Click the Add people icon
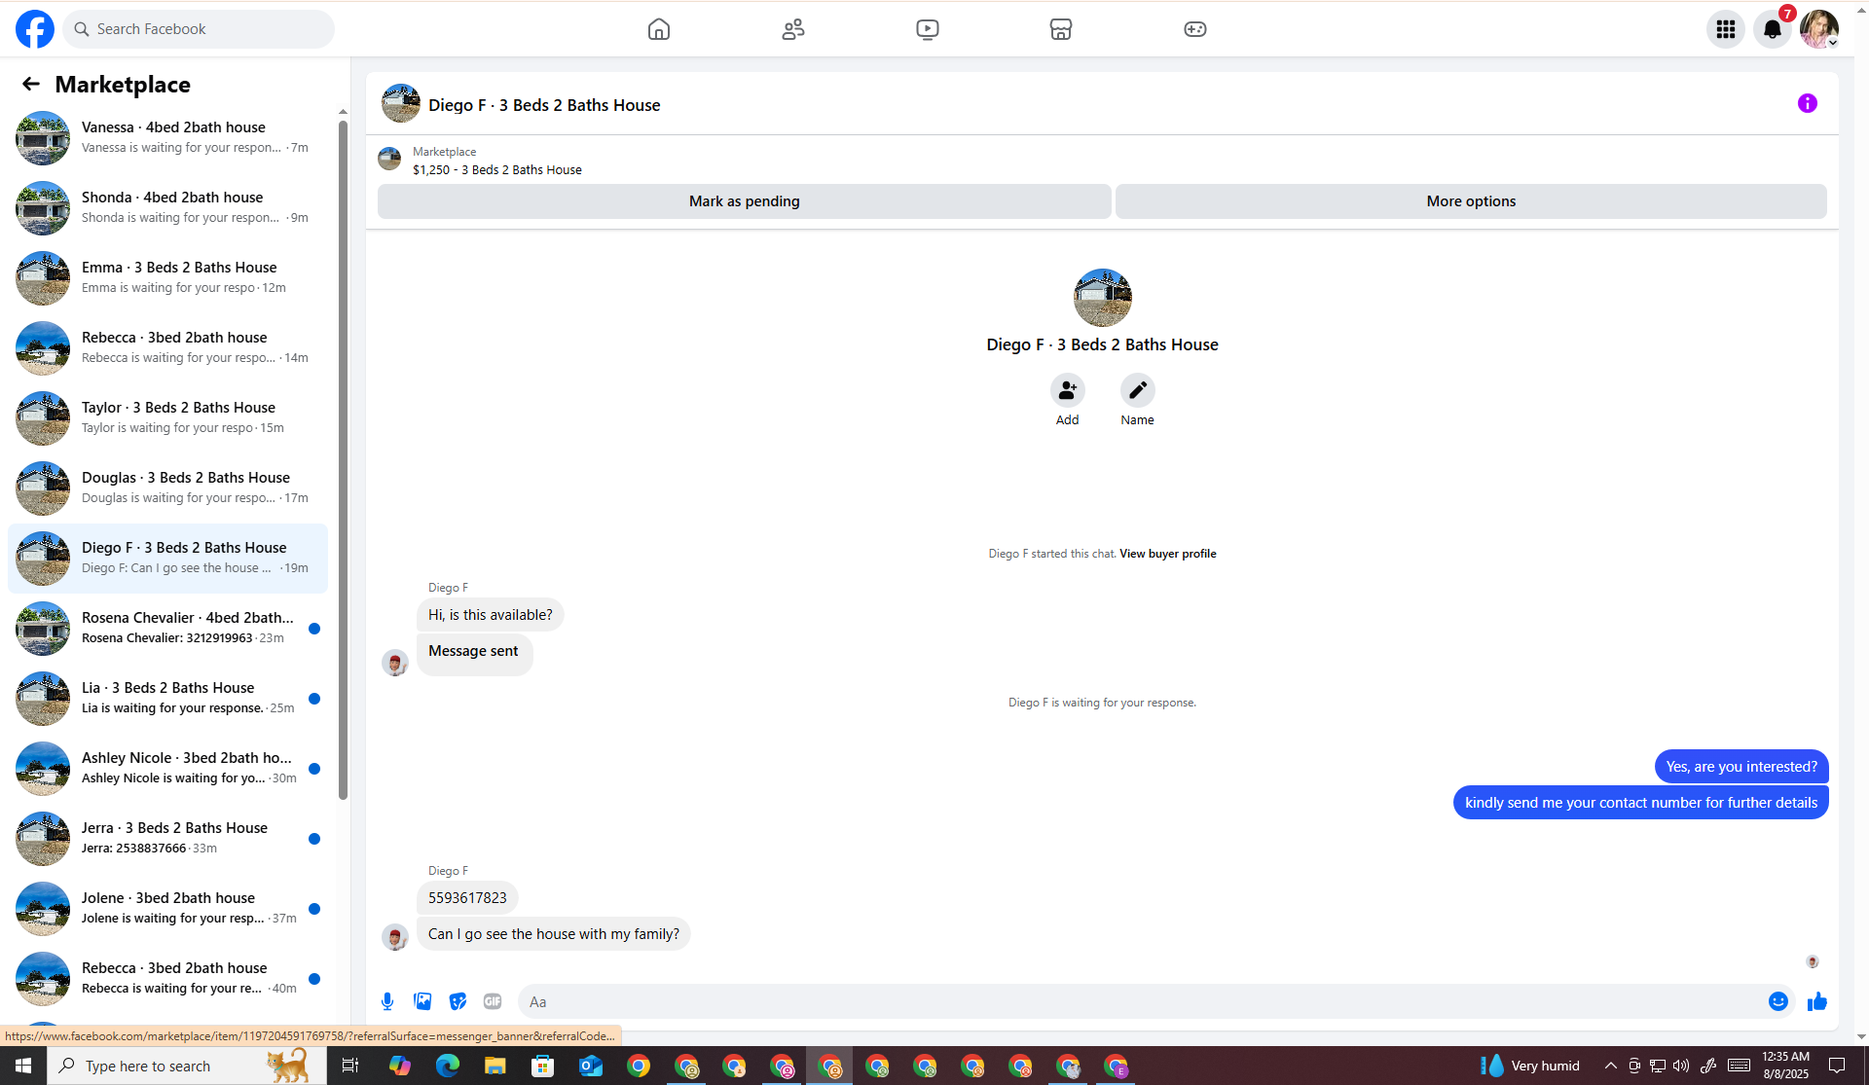 [x=1067, y=390]
